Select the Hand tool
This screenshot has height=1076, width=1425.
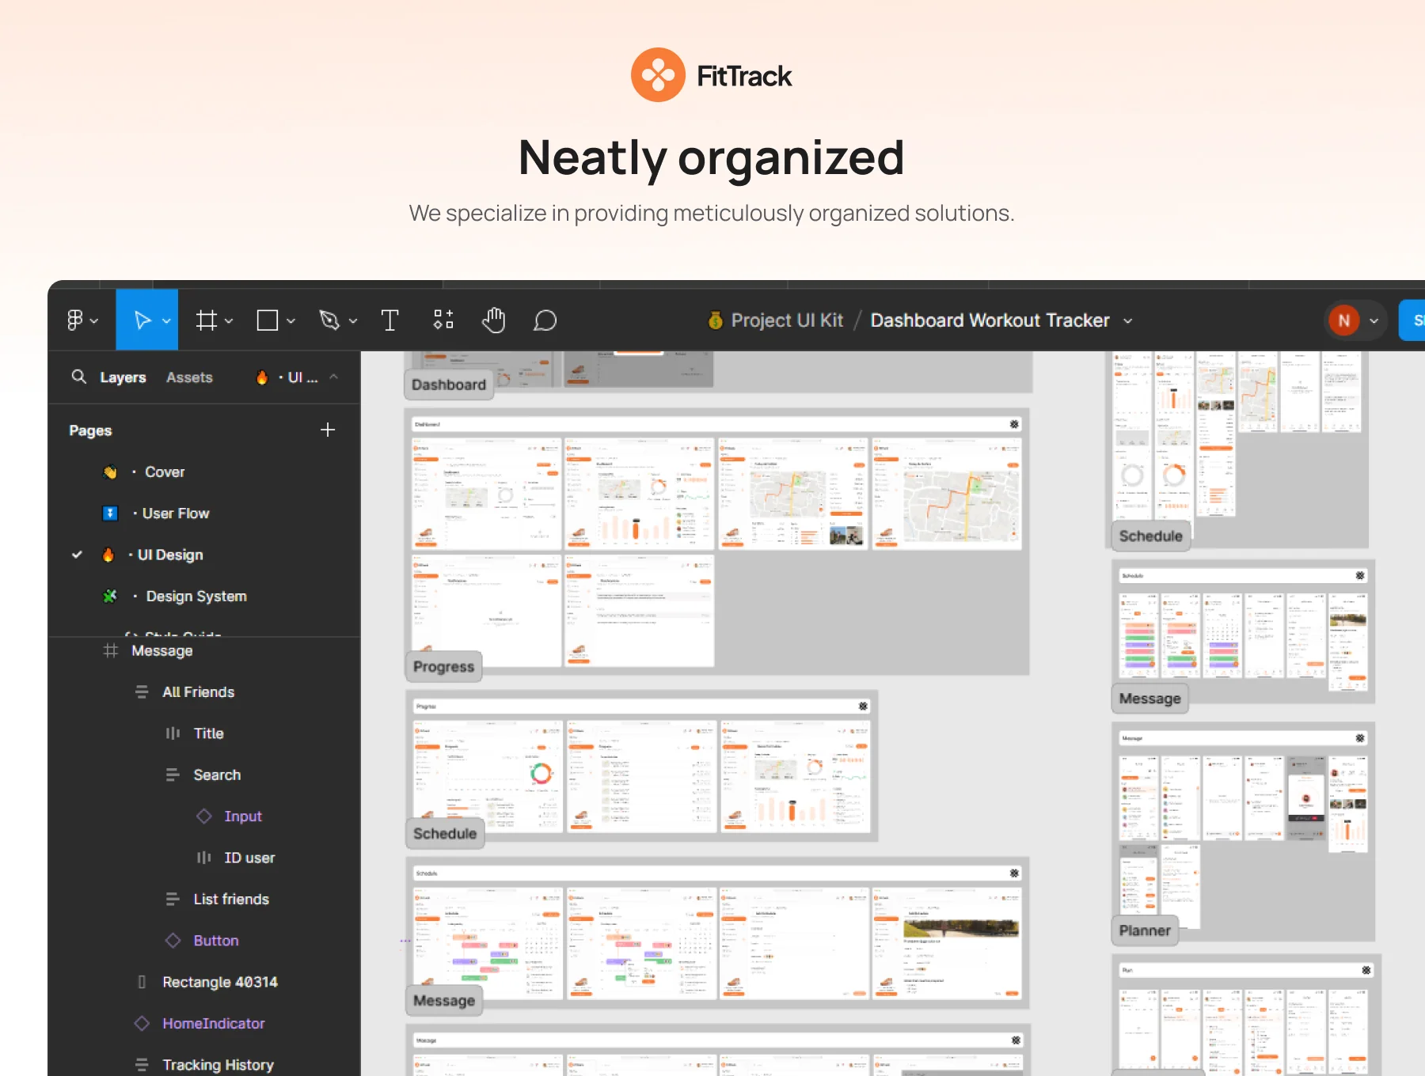(x=494, y=320)
